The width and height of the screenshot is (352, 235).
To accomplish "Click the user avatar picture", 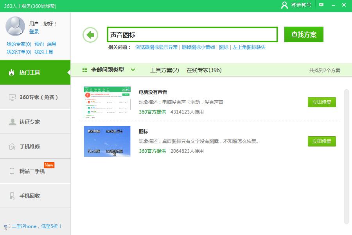I will (x=15, y=26).
